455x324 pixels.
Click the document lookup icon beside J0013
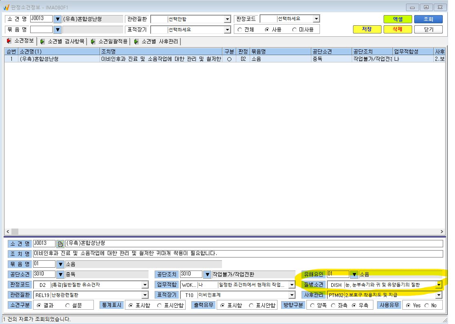[60, 244]
